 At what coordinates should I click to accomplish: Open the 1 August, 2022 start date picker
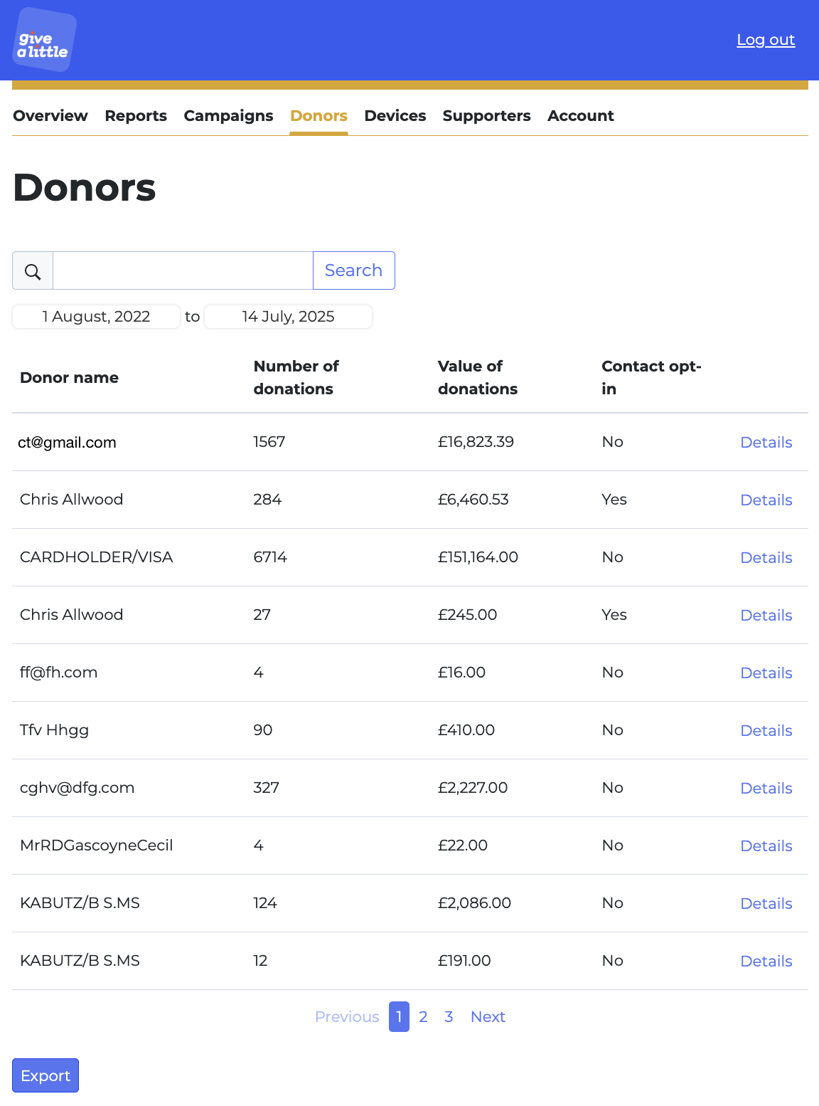point(96,317)
